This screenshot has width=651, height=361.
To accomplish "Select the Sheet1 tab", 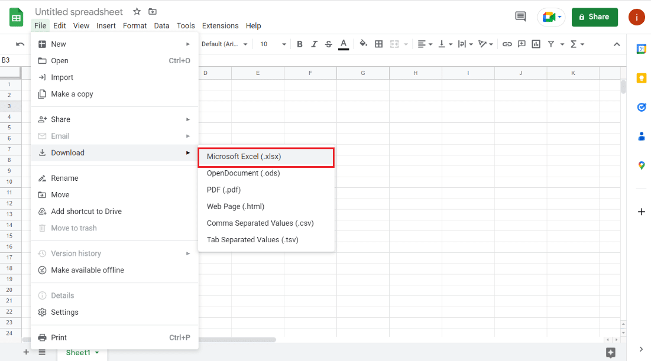I will coord(82,352).
